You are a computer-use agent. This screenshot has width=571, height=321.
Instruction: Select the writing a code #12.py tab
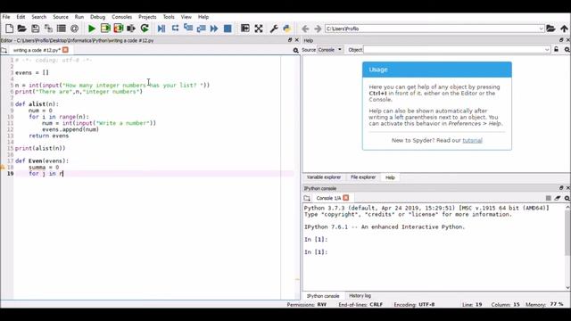point(37,50)
